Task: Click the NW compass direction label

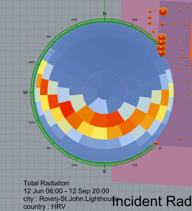Action: (49, 37)
